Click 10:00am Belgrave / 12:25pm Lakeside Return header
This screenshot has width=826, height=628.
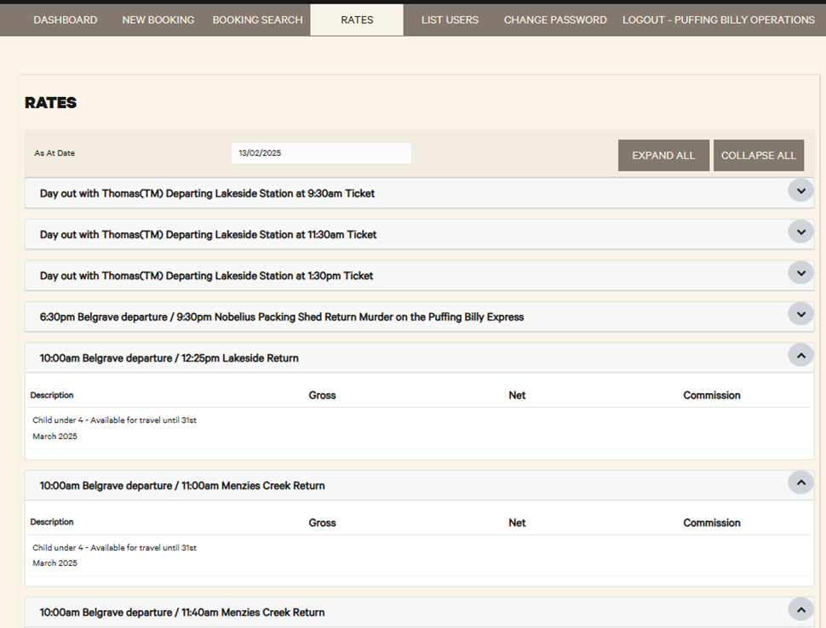click(x=419, y=358)
